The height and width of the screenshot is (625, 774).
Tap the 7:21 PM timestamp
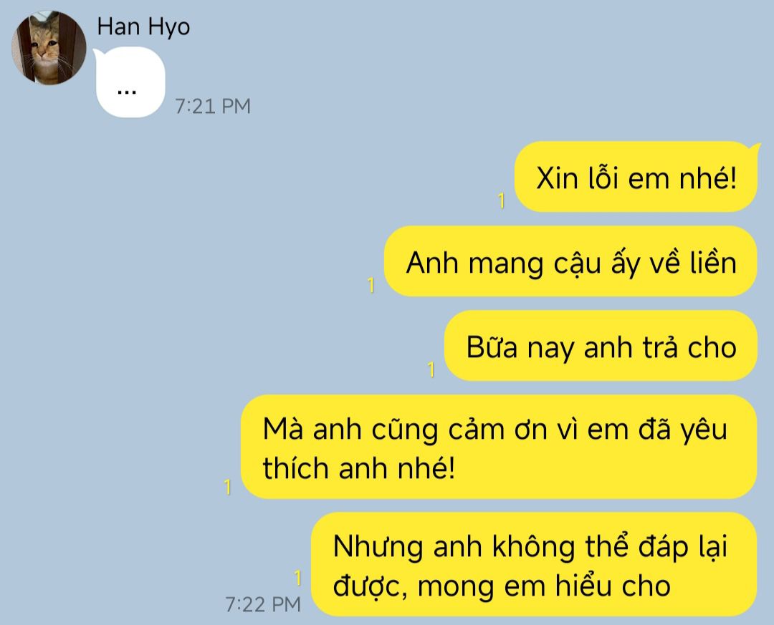(x=213, y=106)
